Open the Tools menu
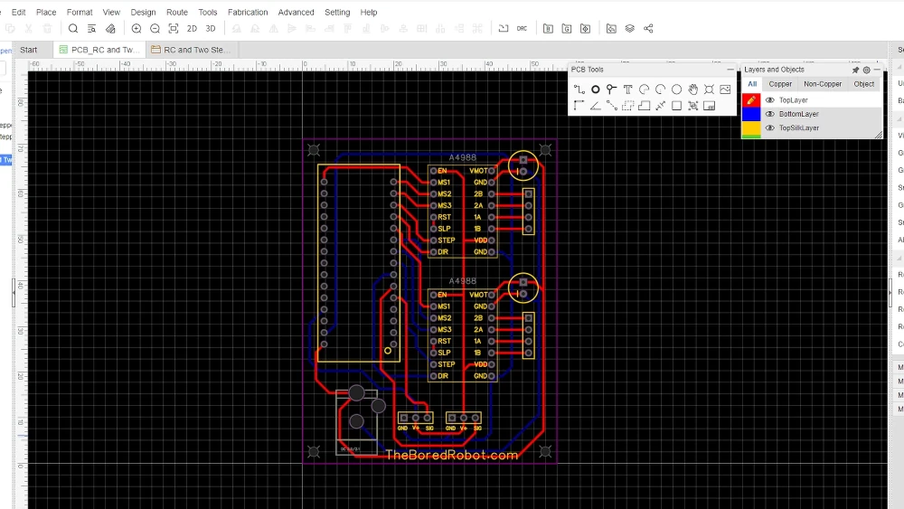This screenshot has width=904, height=509. (208, 12)
